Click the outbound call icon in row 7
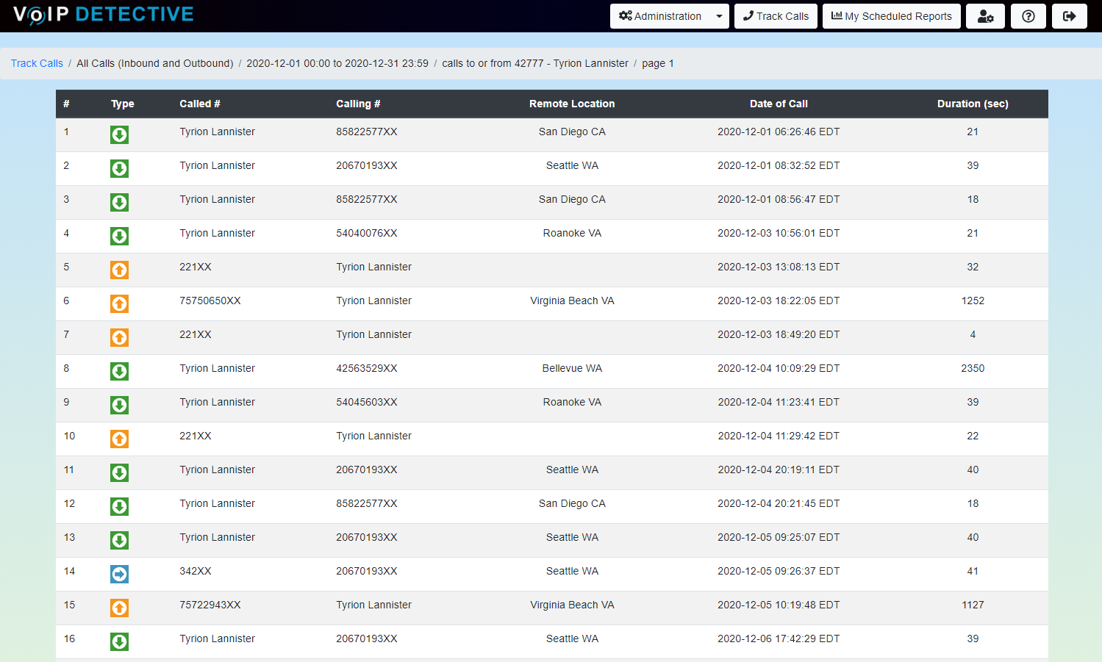1102x662 pixels. (119, 337)
